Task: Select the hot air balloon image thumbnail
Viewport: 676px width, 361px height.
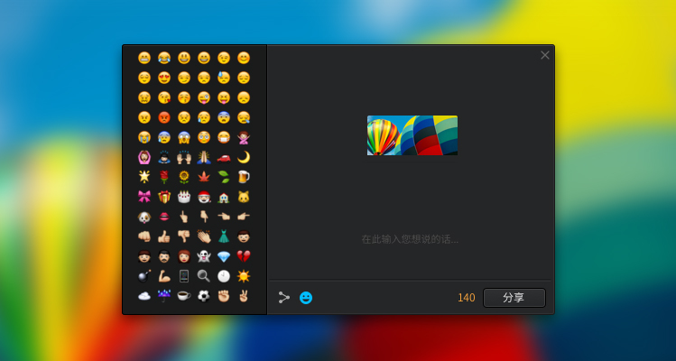Action: click(412, 135)
